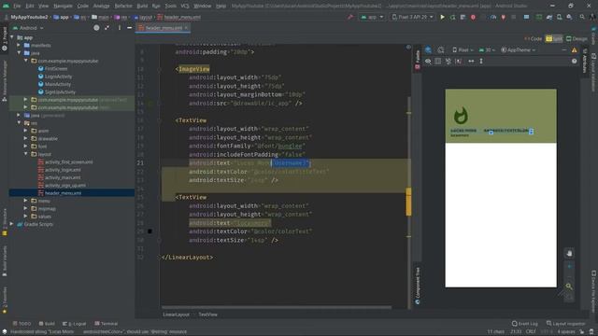Toggle the Project tool window side tab
This screenshot has width=598, height=336.
(x=5, y=39)
